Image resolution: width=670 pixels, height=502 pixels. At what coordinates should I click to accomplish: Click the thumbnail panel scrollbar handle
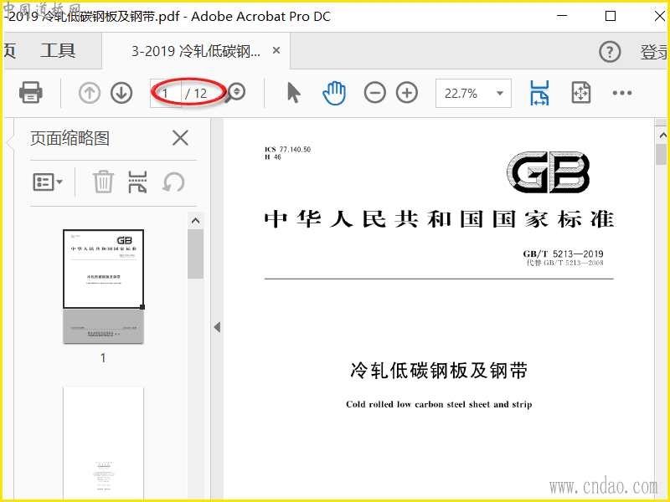[x=195, y=254]
